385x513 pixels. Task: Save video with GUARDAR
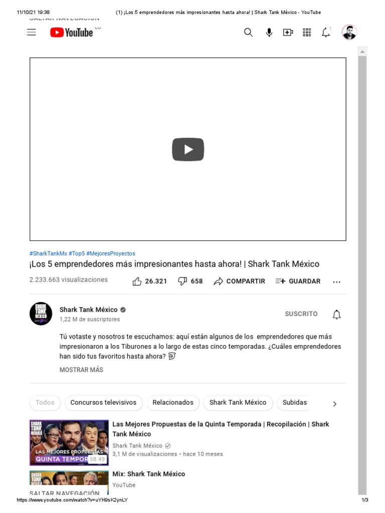tap(298, 282)
